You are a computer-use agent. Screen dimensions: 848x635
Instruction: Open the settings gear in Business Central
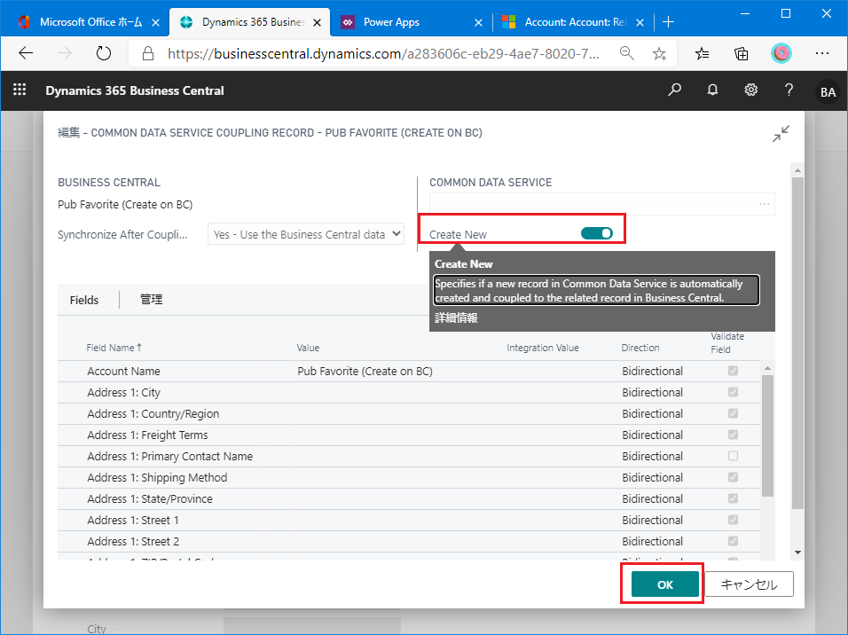[750, 90]
